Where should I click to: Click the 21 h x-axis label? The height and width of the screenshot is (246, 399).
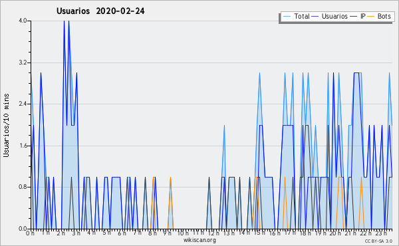pos(351,233)
